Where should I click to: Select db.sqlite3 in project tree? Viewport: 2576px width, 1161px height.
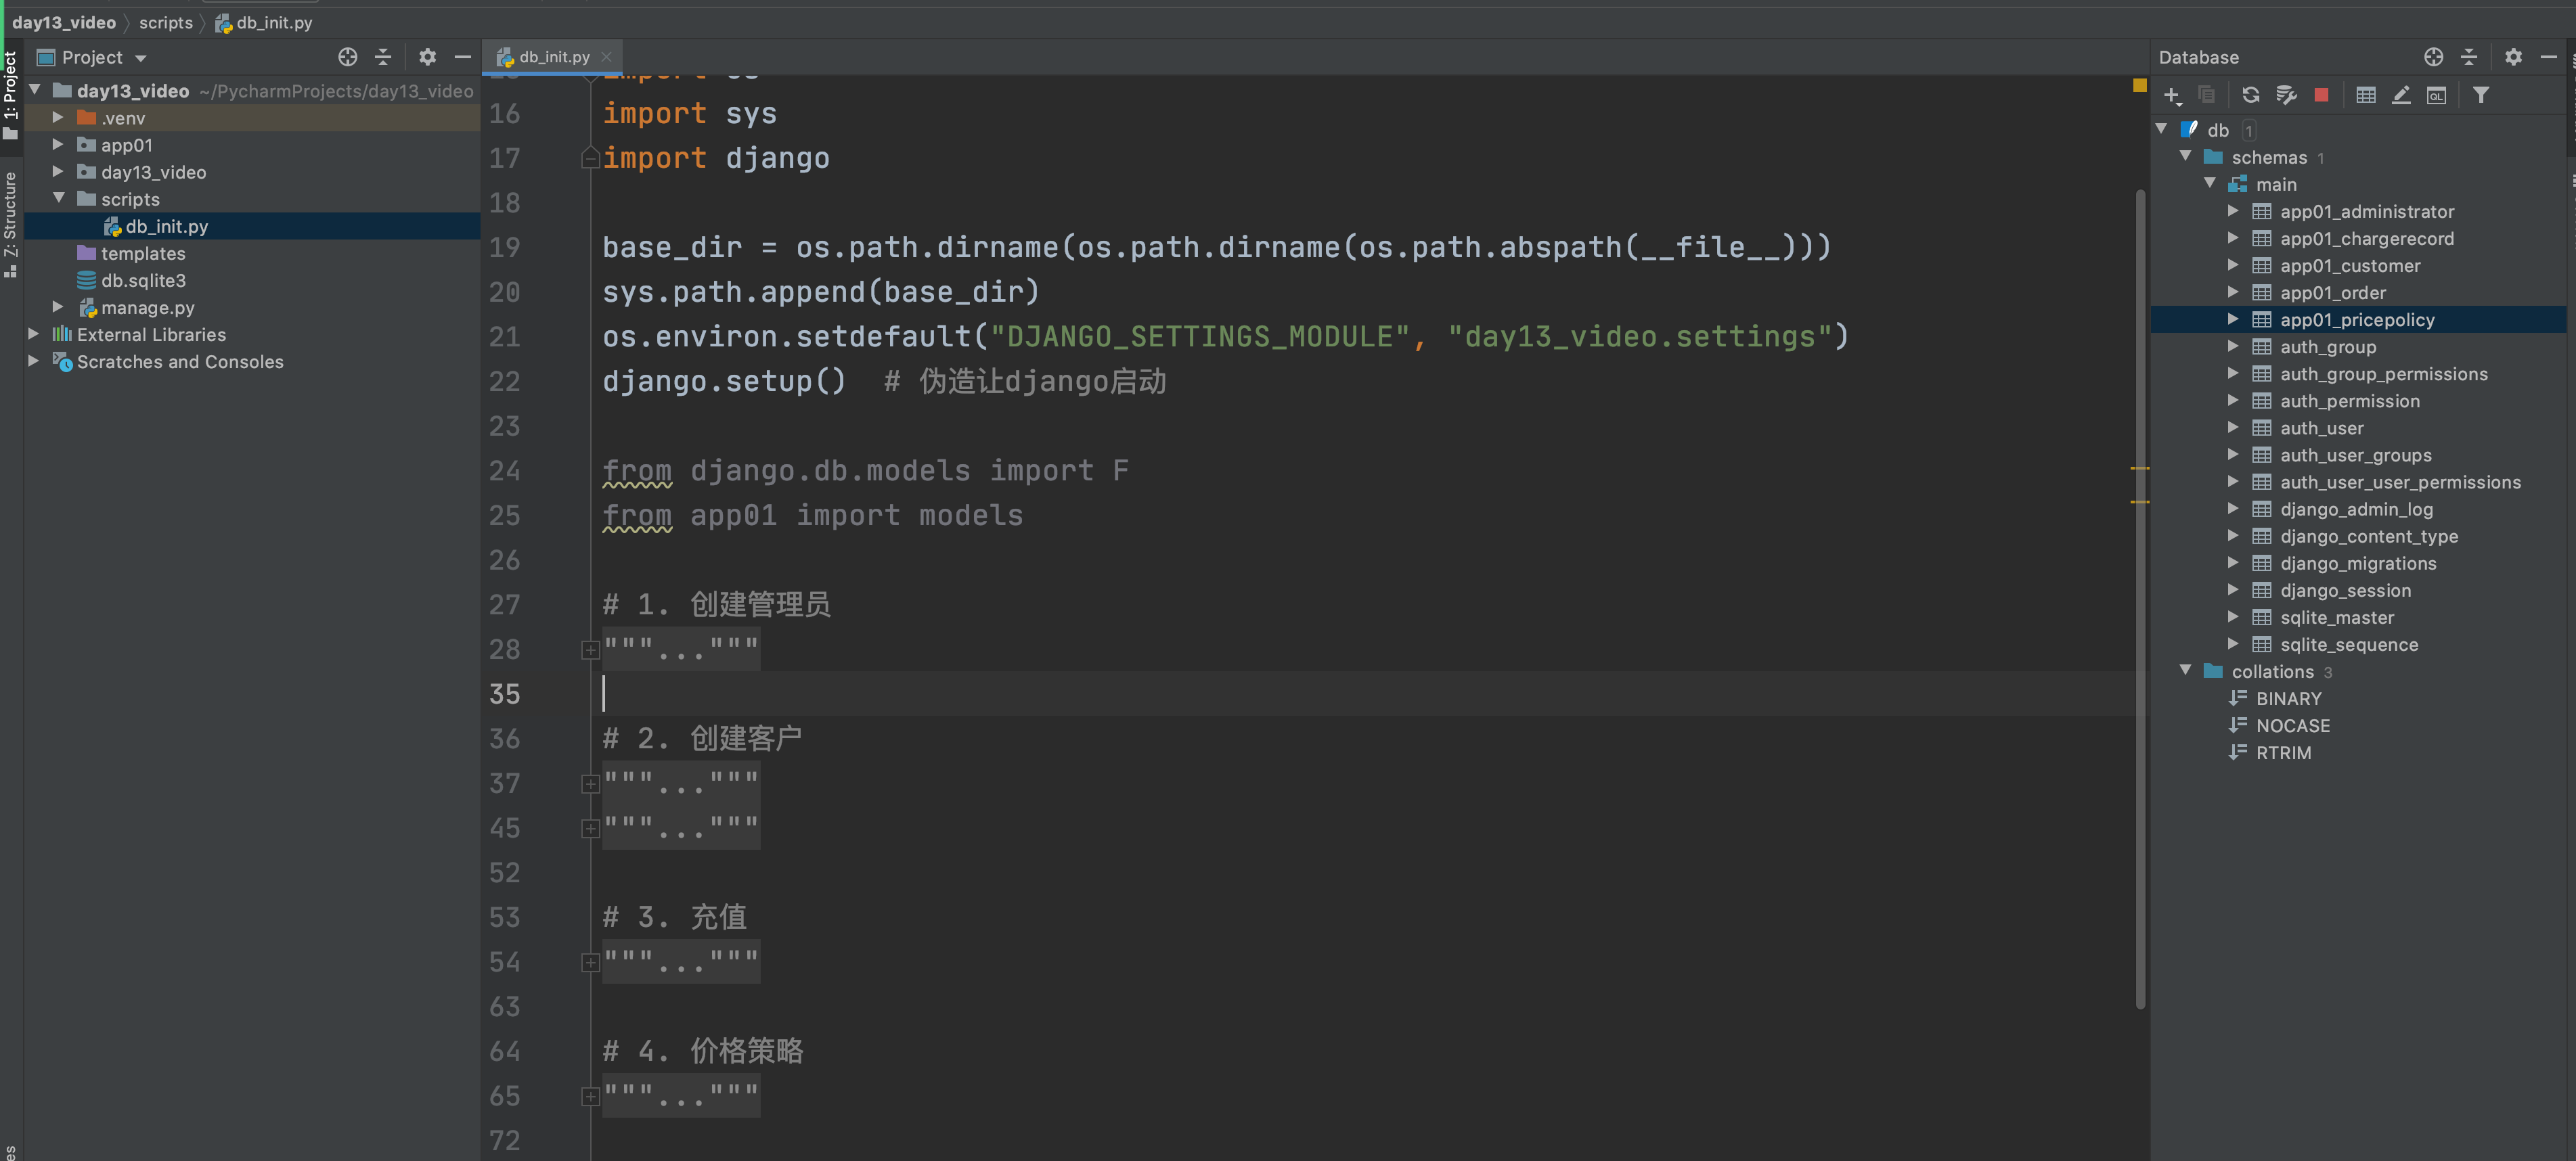(143, 281)
